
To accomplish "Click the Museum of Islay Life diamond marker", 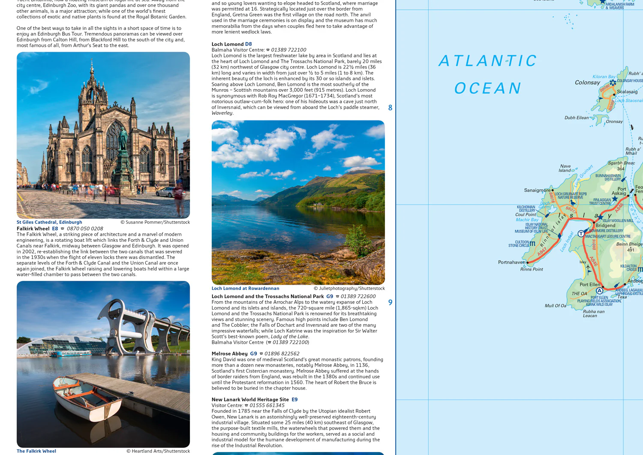I will tap(559, 236).
